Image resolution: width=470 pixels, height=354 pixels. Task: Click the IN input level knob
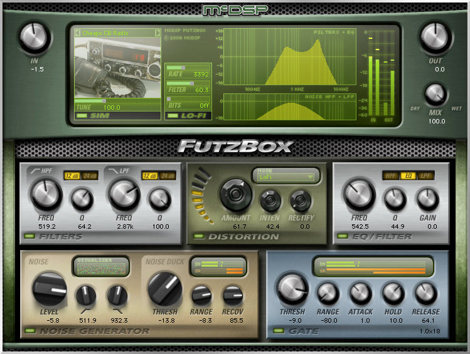(x=35, y=38)
